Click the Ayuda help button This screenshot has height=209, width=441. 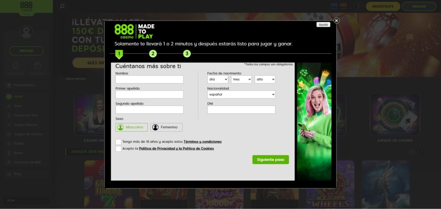tap(323, 25)
